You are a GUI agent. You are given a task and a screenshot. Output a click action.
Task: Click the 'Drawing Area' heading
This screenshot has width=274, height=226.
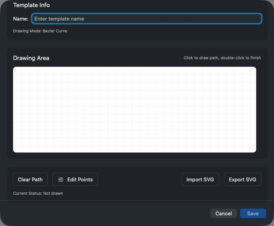tap(31, 58)
